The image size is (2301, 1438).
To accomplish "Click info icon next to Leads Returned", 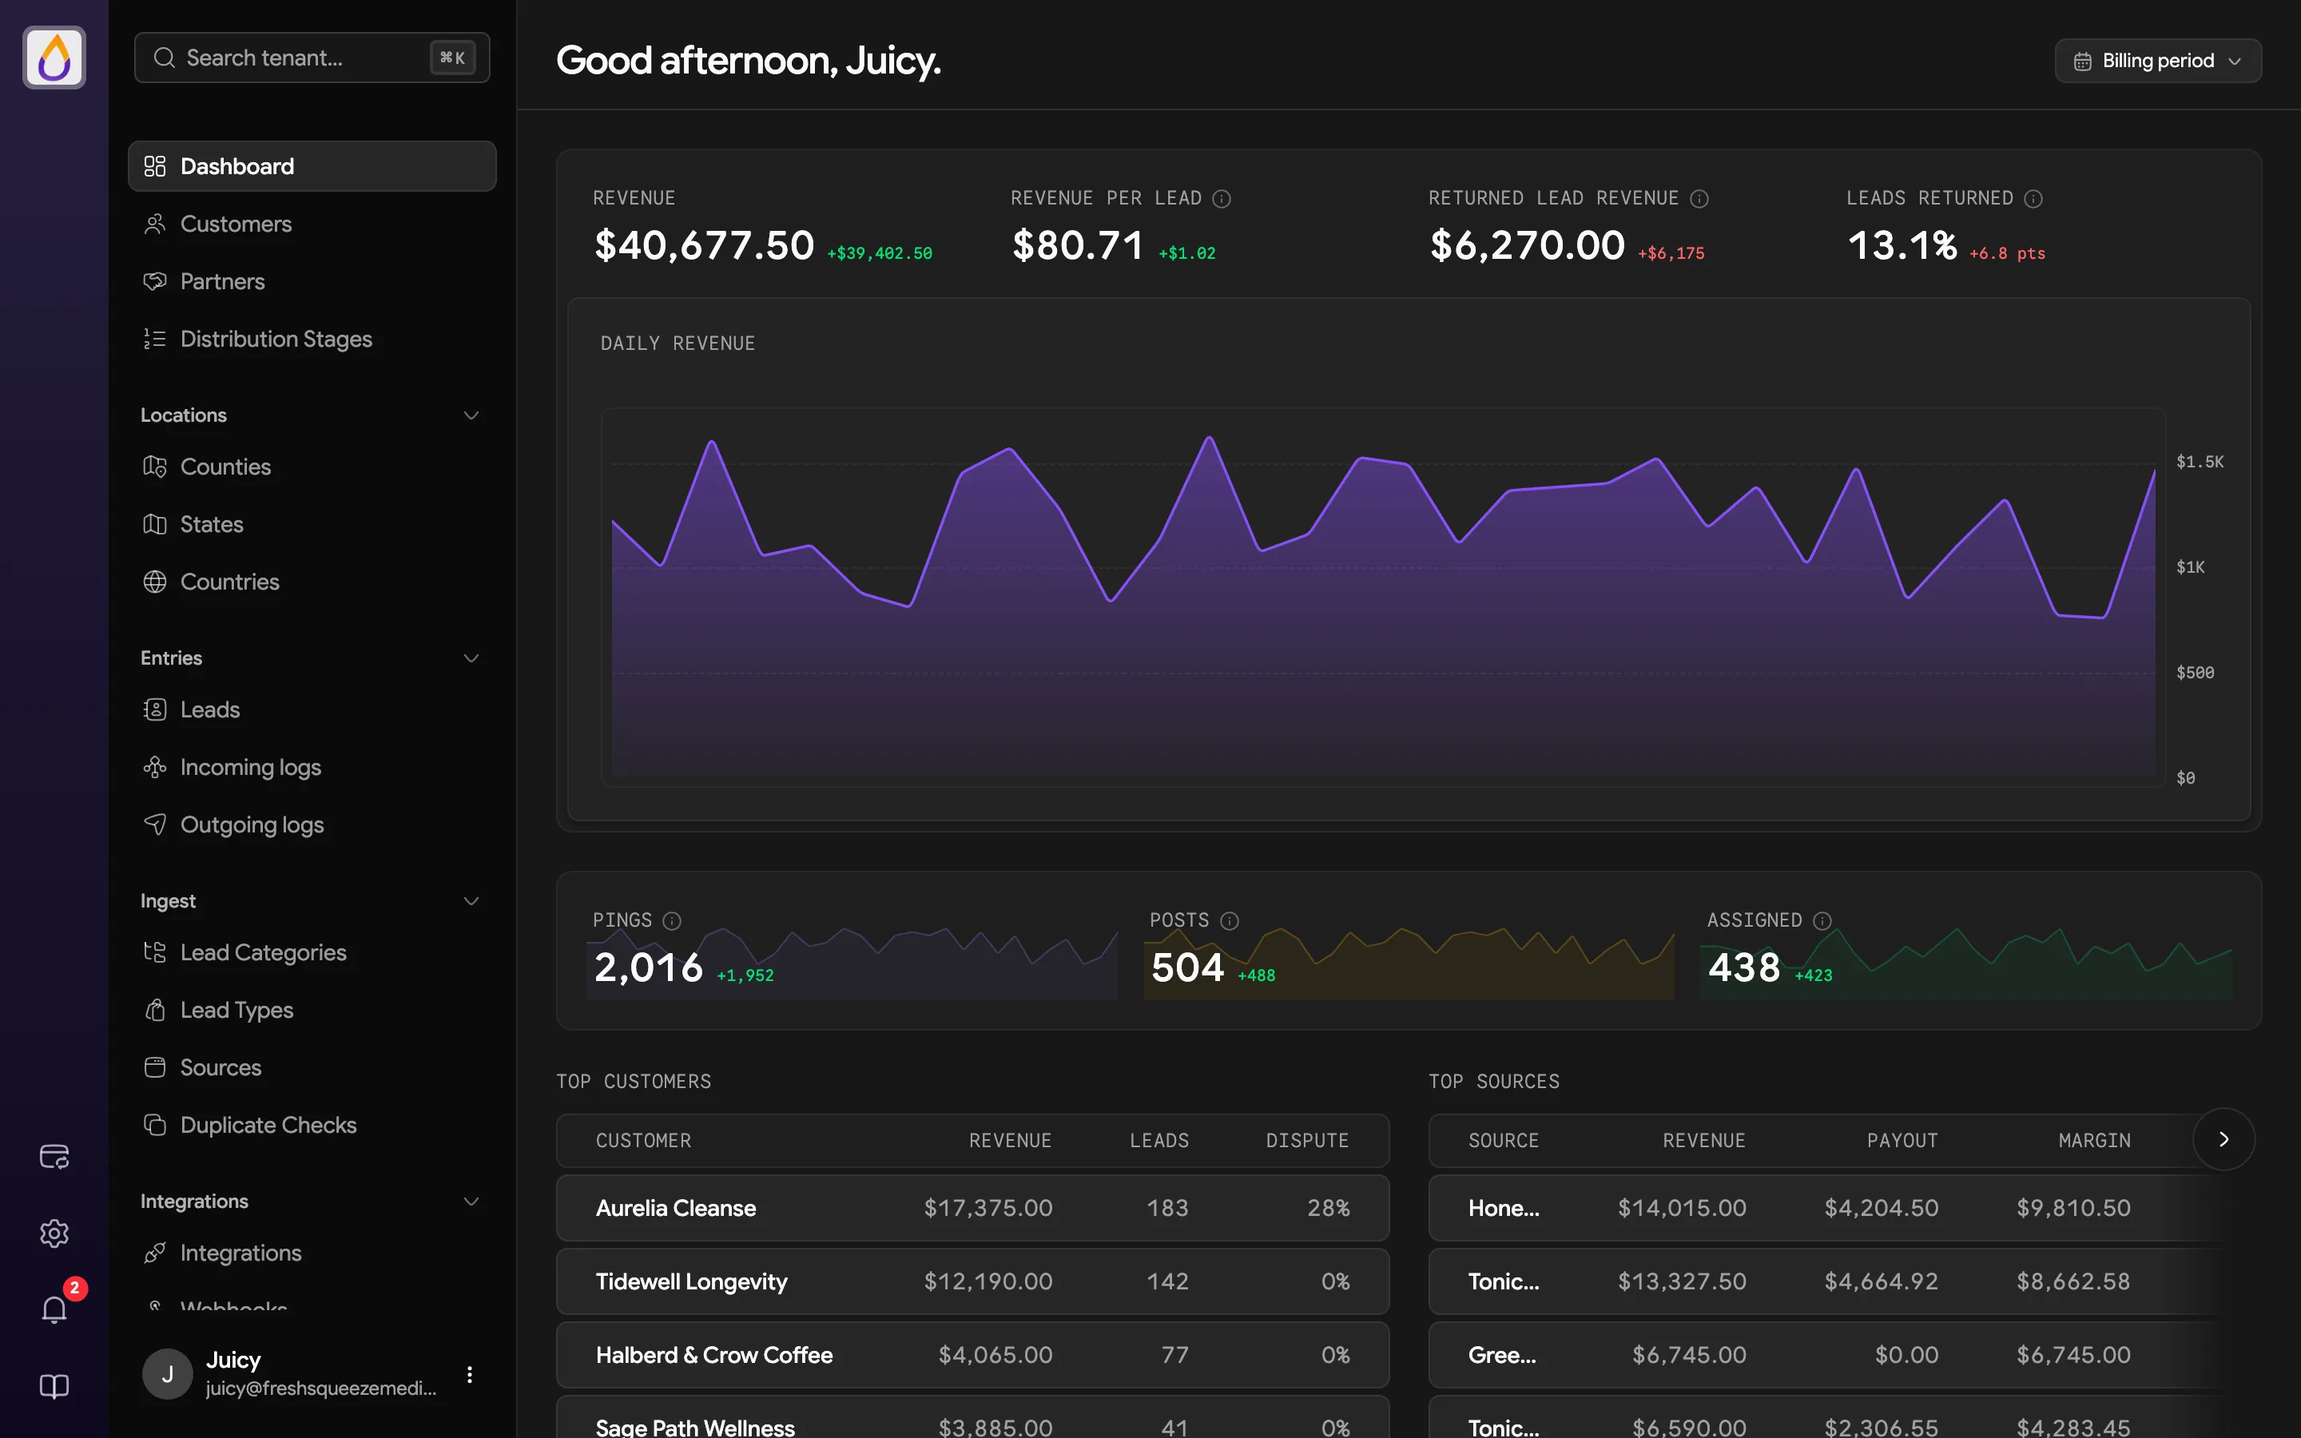I will 2033,199.
